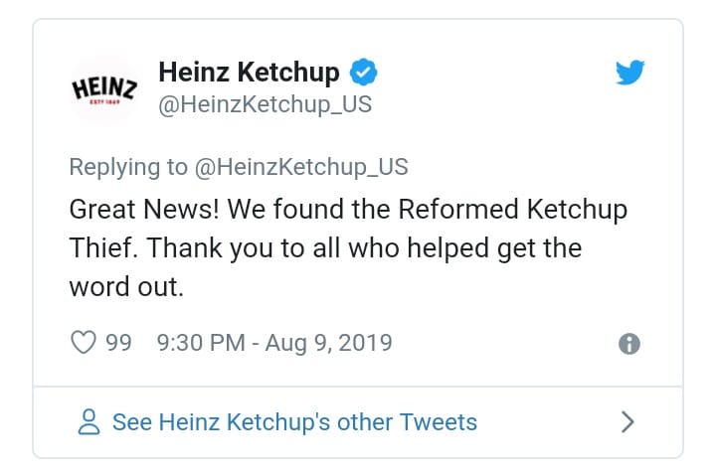The width and height of the screenshot is (716, 475).
Task: Click 'Reformed Ketchup' phrase in the tweet
Action: click(x=511, y=210)
